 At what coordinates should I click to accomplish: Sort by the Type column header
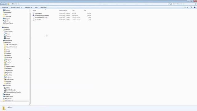click(73, 10)
